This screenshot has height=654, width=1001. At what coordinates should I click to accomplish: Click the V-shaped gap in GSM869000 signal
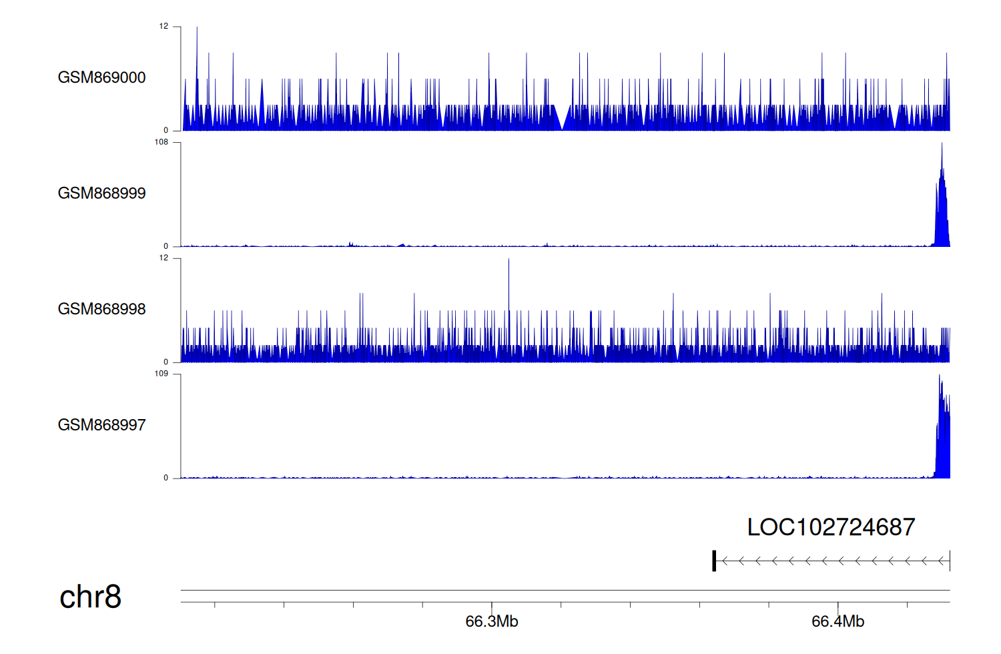(563, 120)
